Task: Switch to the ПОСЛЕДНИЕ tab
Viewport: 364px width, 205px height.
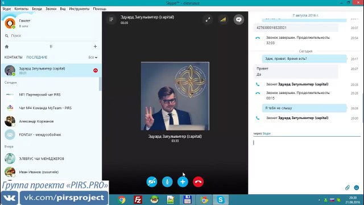Action: (37, 57)
